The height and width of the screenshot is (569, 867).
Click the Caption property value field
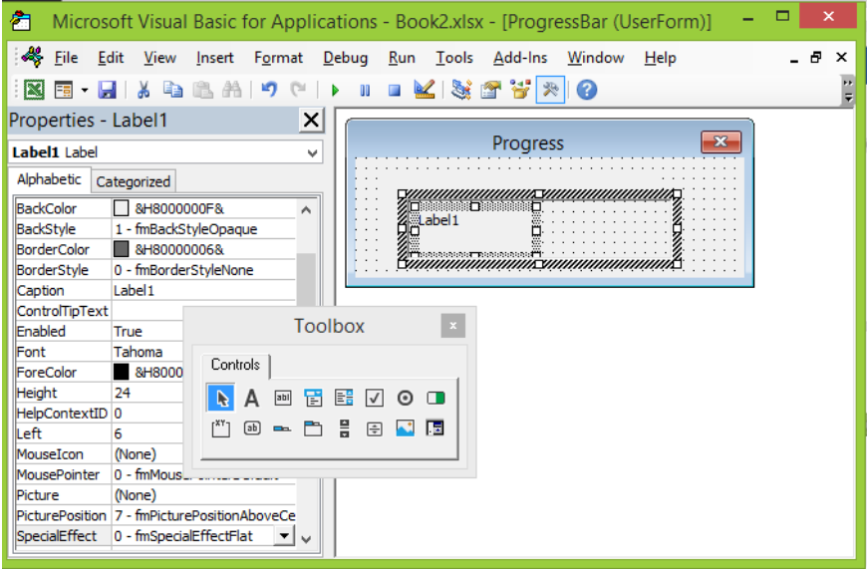(203, 290)
